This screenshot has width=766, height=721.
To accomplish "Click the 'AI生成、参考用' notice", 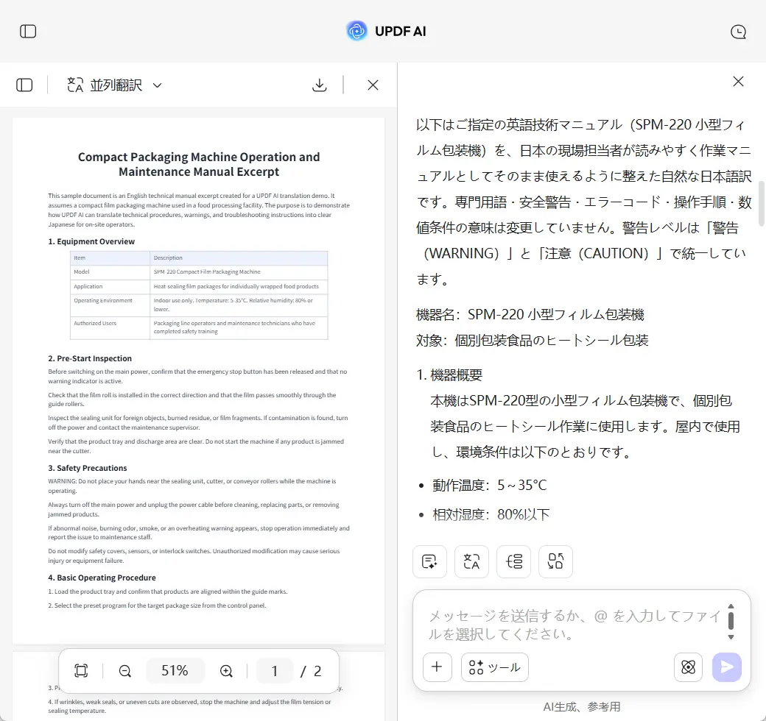I will pos(581,707).
